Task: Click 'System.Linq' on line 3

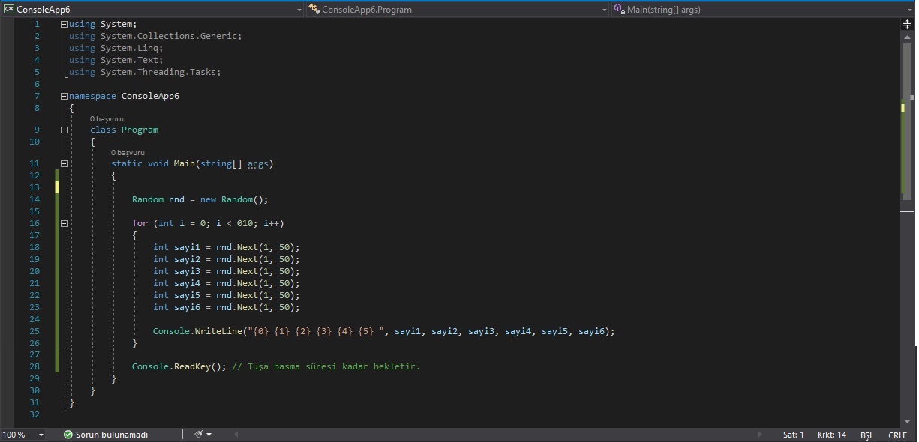Action: (x=129, y=48)
